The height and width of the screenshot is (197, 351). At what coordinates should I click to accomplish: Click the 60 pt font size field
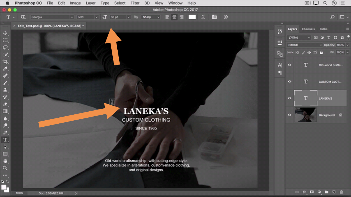118,17
